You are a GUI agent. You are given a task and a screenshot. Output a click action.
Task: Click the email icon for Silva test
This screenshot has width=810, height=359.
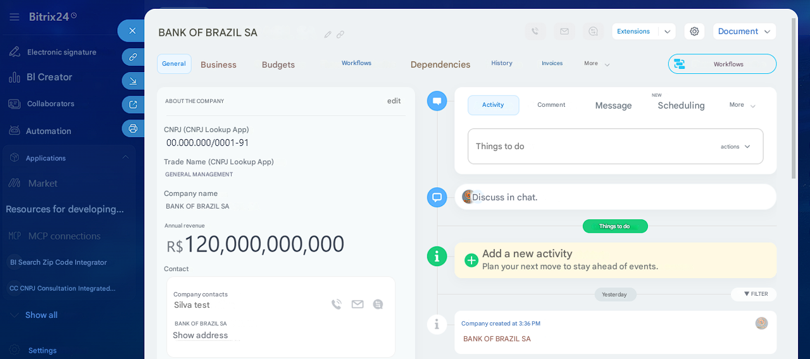coord(358,304)
